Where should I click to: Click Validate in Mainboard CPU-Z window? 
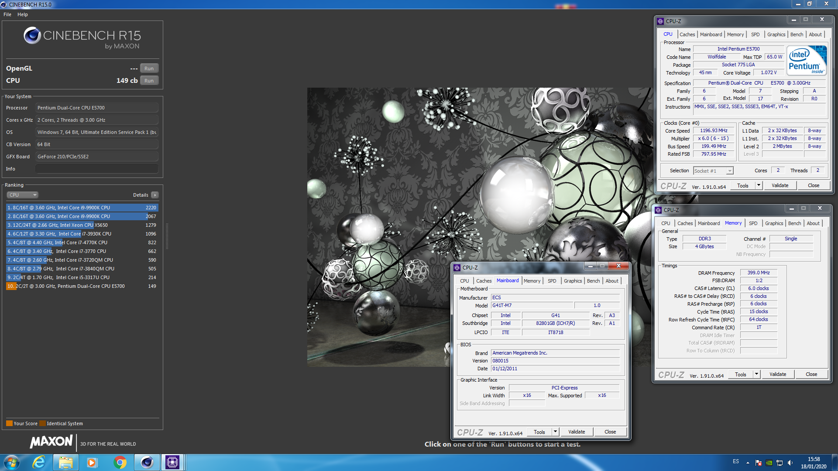tap(576, 432)
